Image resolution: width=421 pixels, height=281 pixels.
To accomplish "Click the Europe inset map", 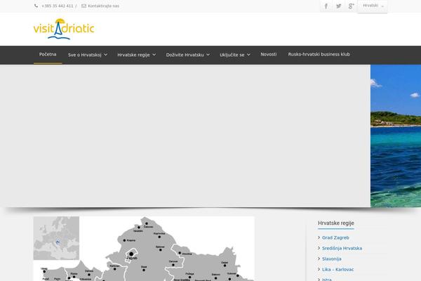I will click(56, 238).
